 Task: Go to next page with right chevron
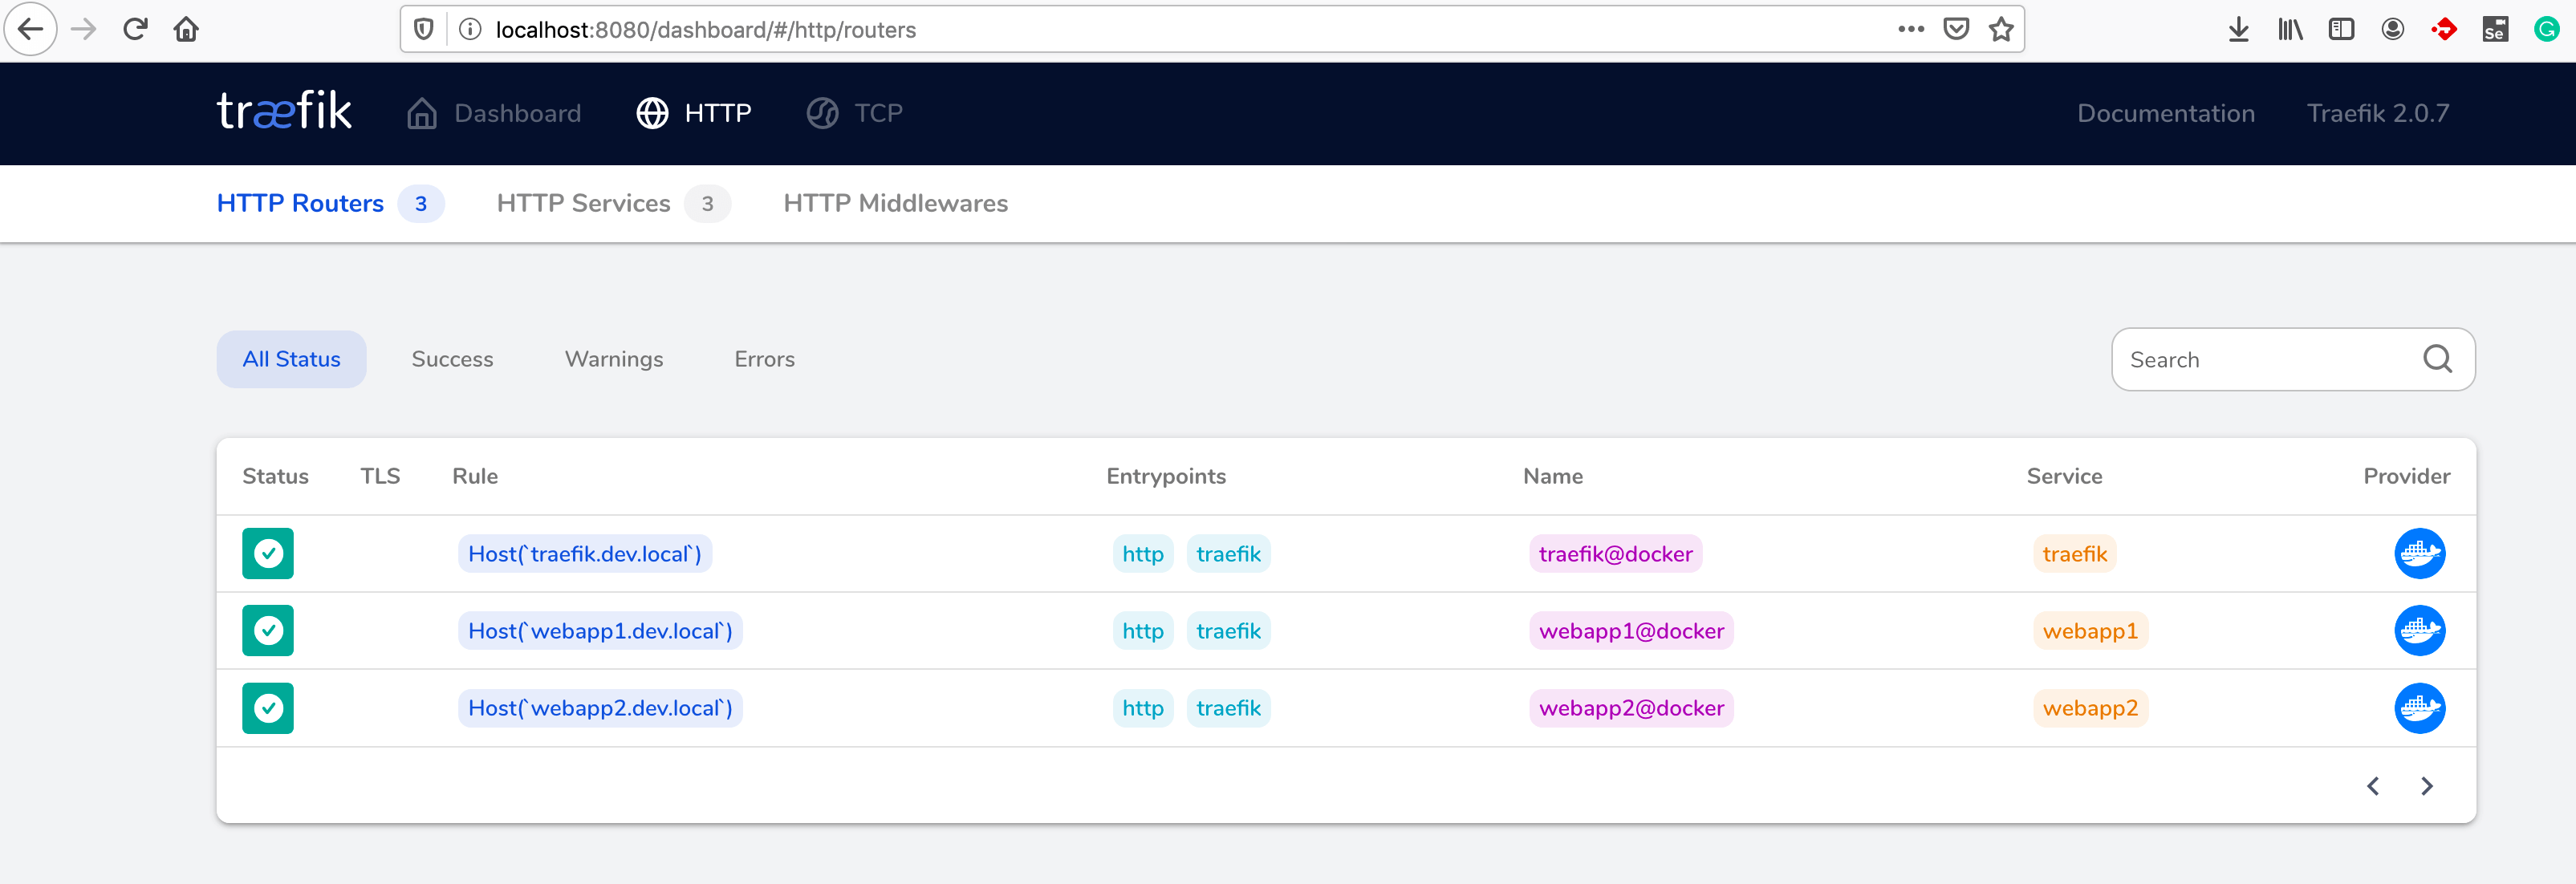2426,786
